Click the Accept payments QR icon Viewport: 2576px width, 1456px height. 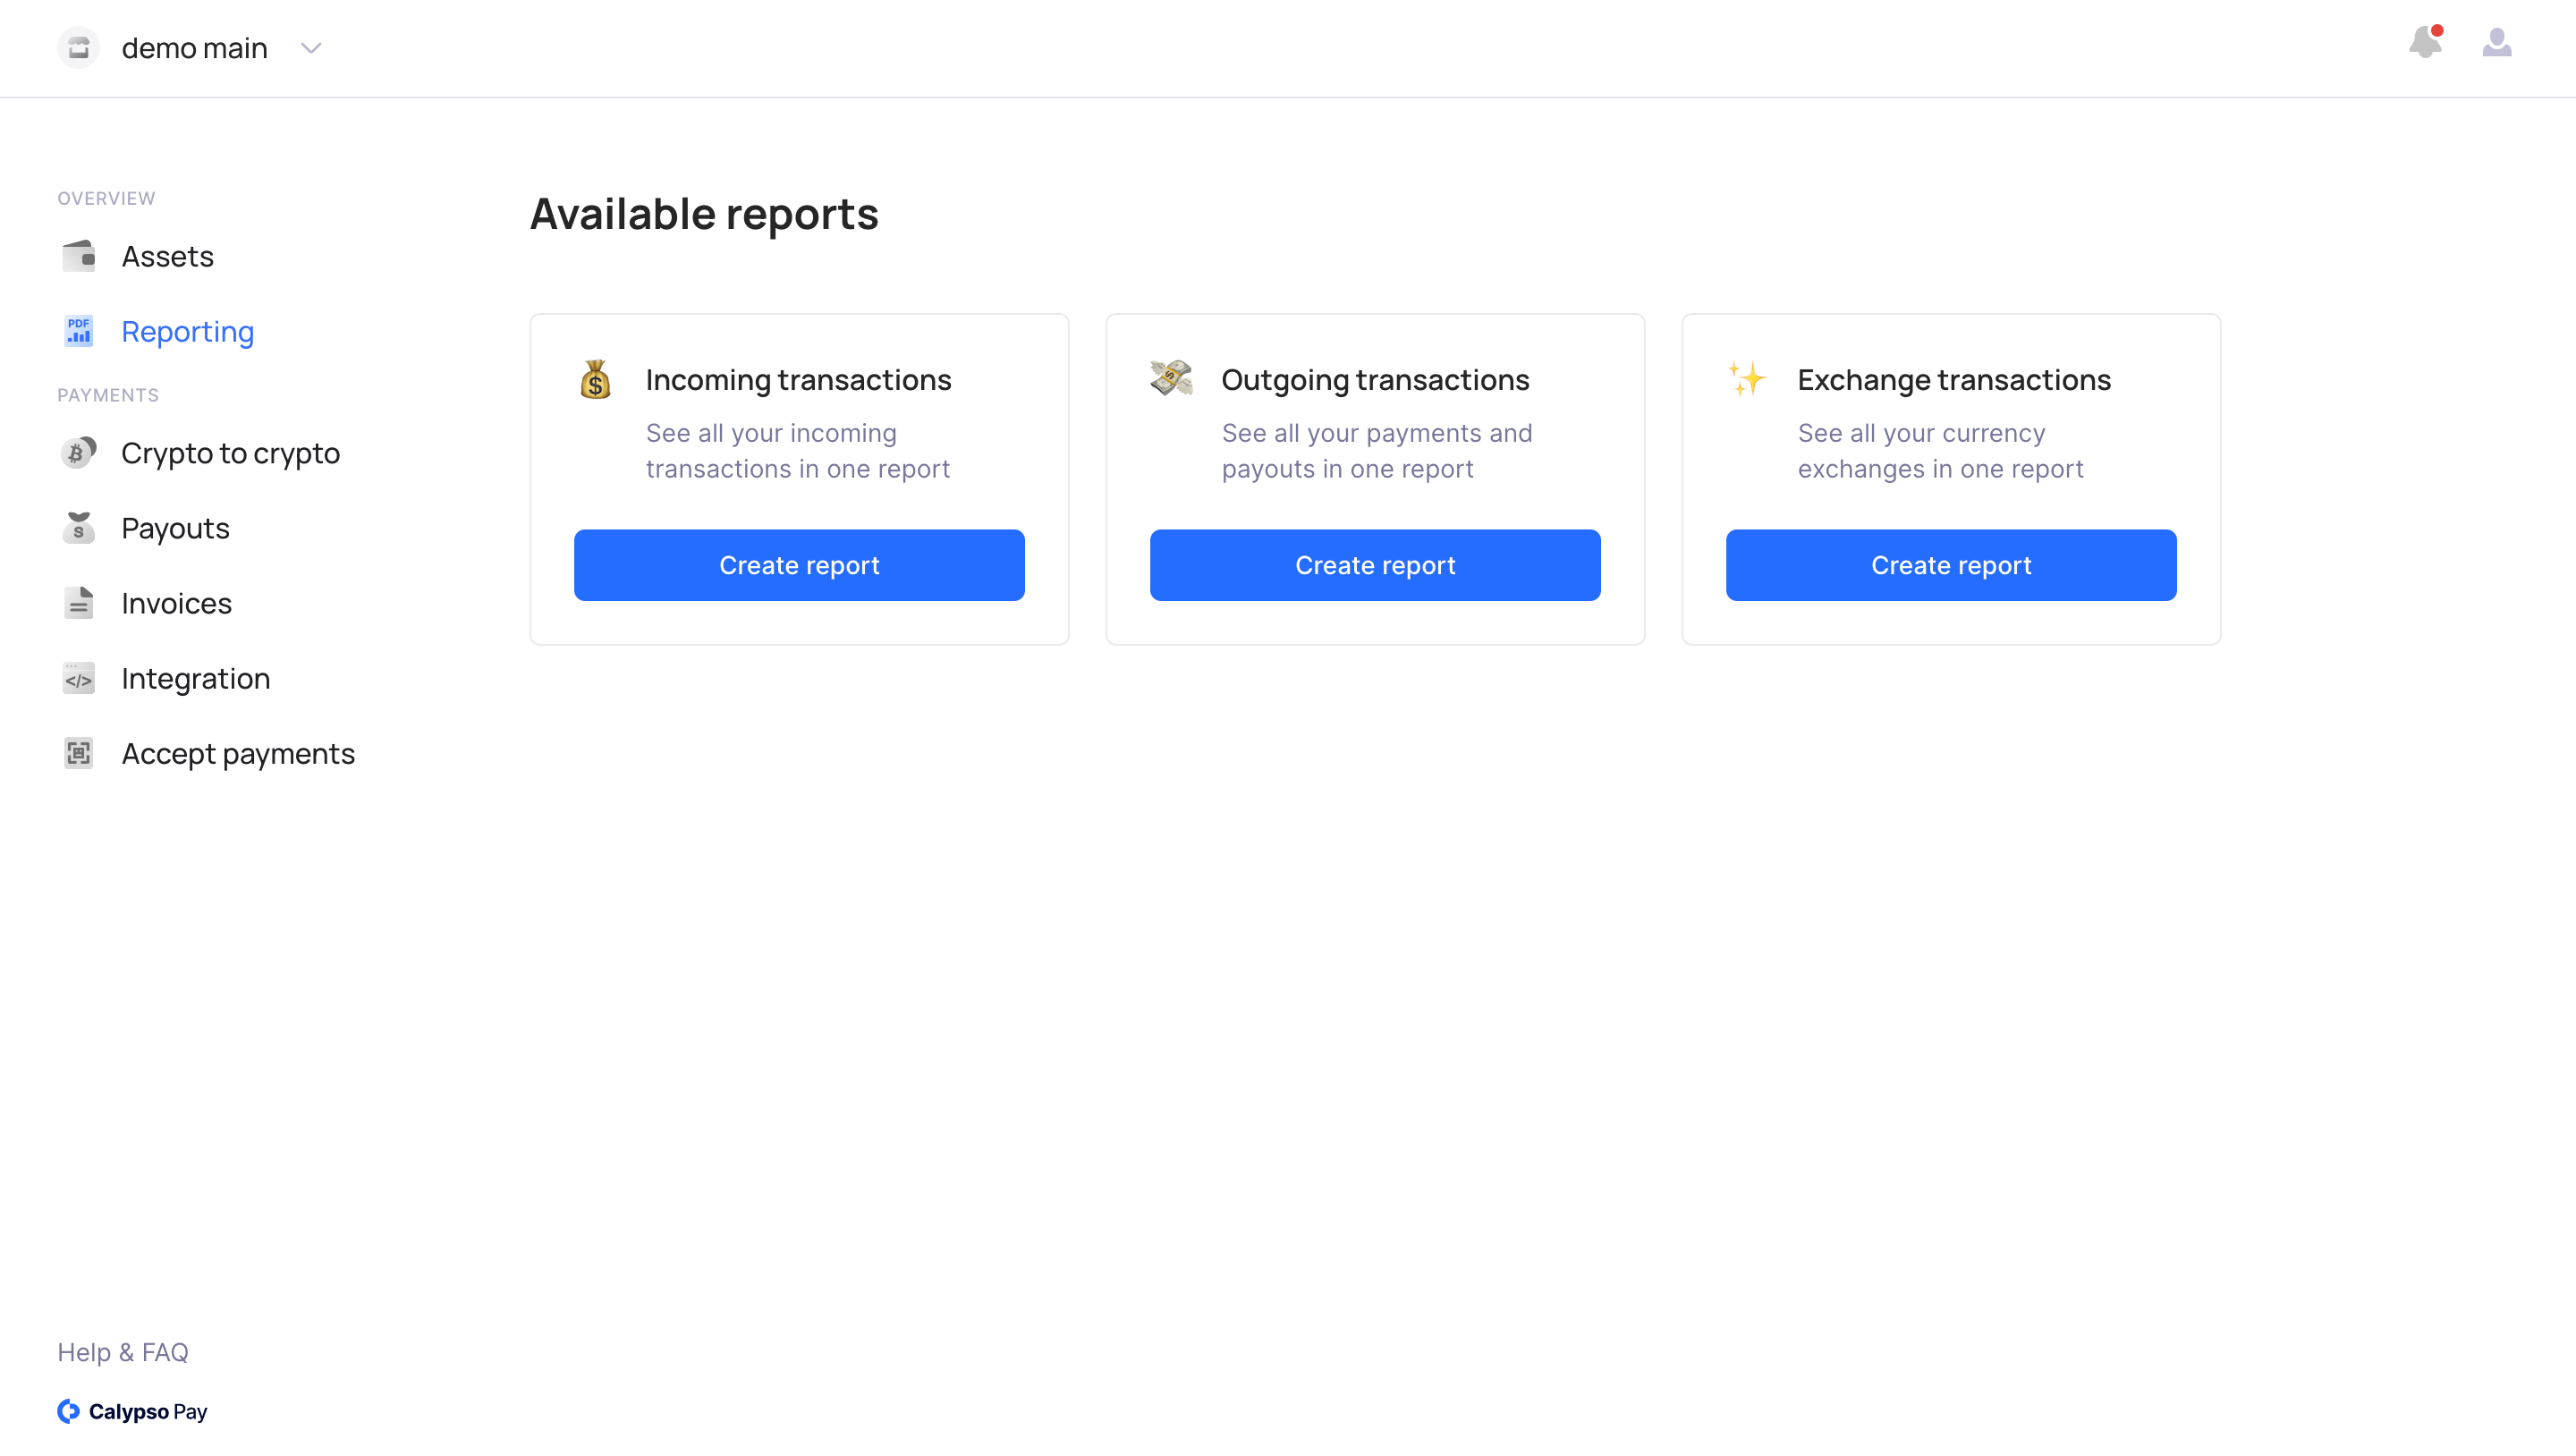click(78, 753)
